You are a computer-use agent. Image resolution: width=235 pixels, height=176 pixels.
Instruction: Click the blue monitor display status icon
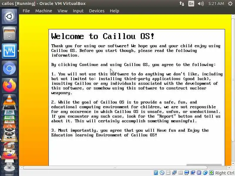click(x=187, y=173)
